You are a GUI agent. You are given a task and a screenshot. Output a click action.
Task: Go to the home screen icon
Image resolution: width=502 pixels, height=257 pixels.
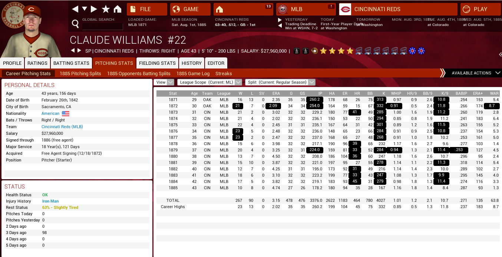coord(117,9)
